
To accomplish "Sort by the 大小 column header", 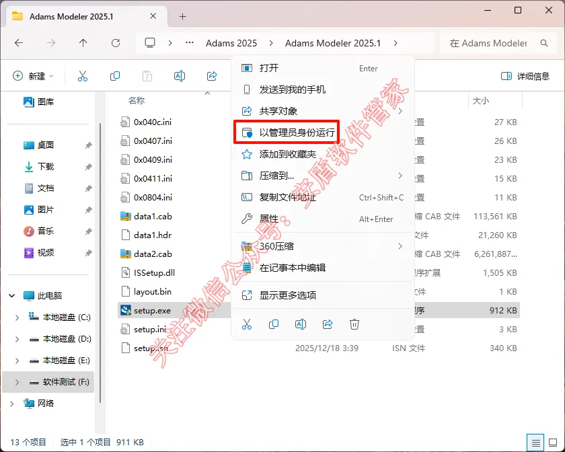I will 481,101.
